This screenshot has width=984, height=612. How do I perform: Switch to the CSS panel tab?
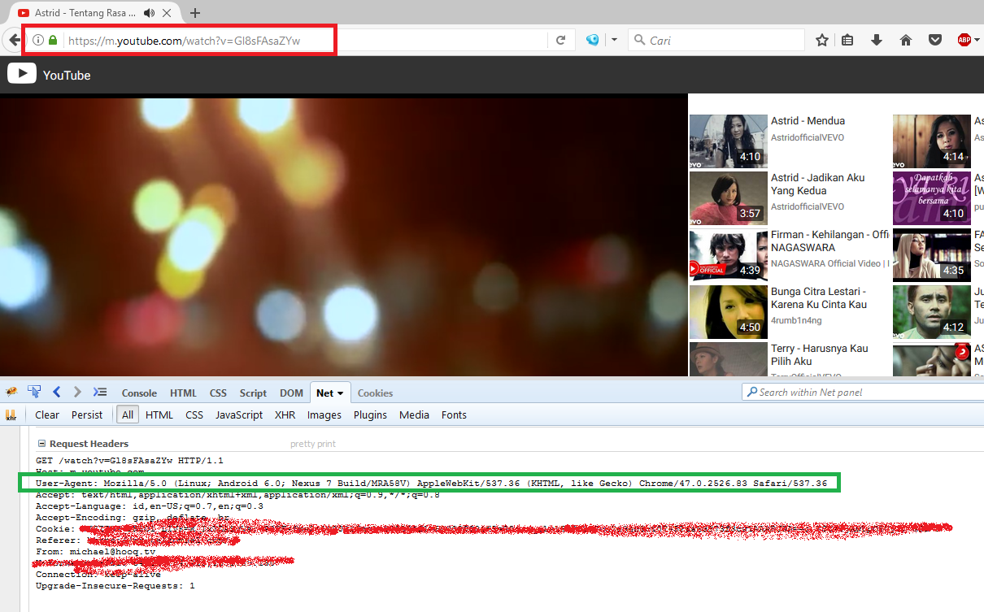(218, 393)
